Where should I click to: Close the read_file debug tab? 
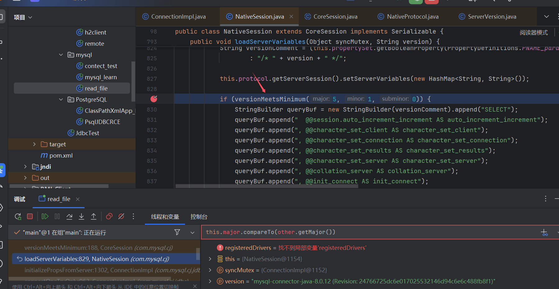click(x=78, y=199)
